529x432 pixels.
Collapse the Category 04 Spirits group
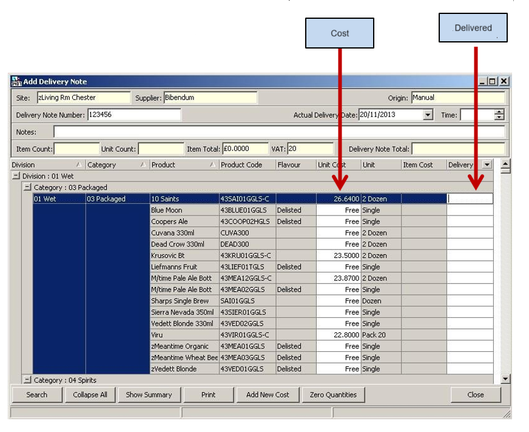pyautogui.click(x=27, y=380)
